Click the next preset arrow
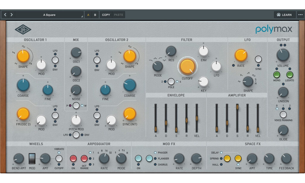This screenshot has height=183, width=305. [11, 14]
